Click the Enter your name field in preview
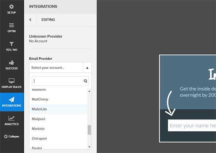 pyautogui.click(x=192, y=125)
